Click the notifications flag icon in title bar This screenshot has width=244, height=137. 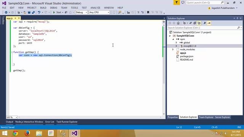click(177, 3)
